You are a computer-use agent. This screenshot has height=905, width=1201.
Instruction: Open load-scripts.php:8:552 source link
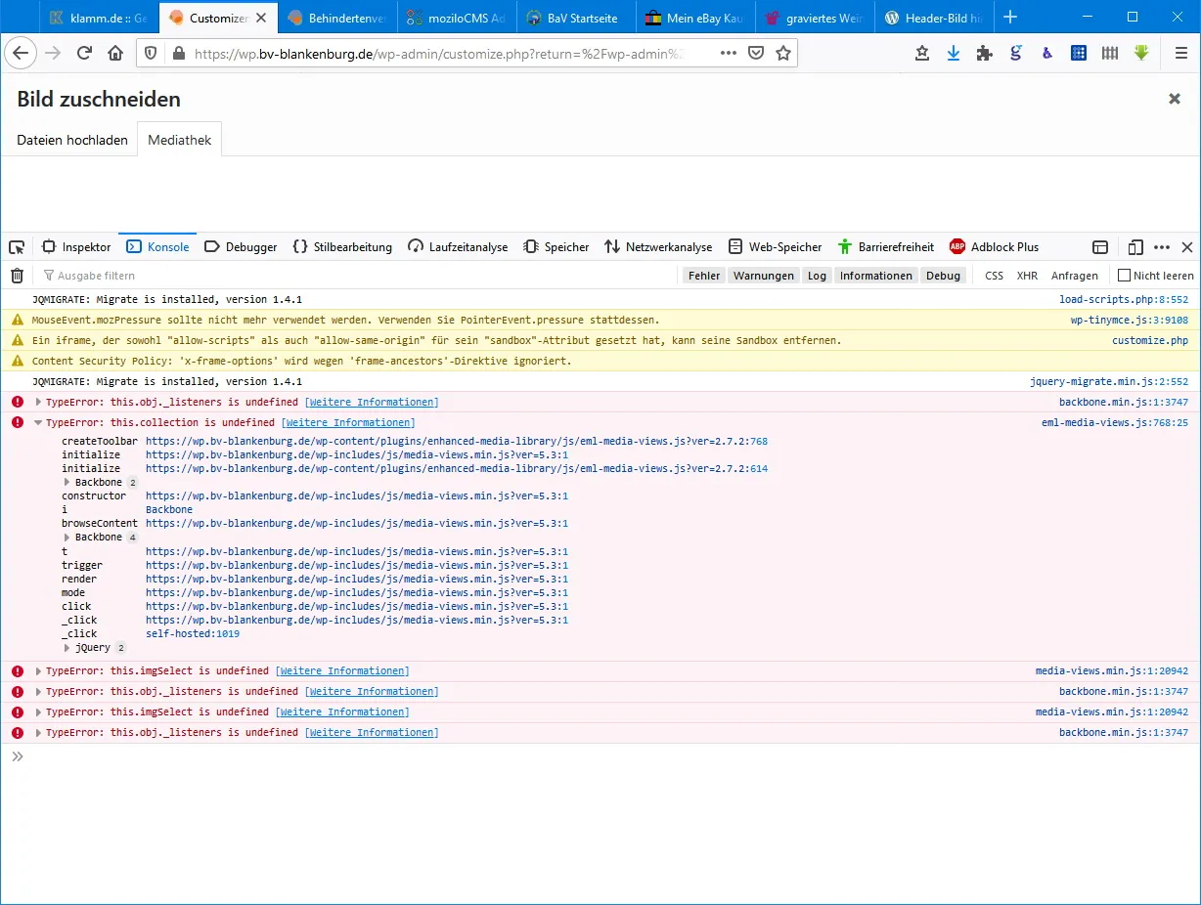pos(1124,299)
